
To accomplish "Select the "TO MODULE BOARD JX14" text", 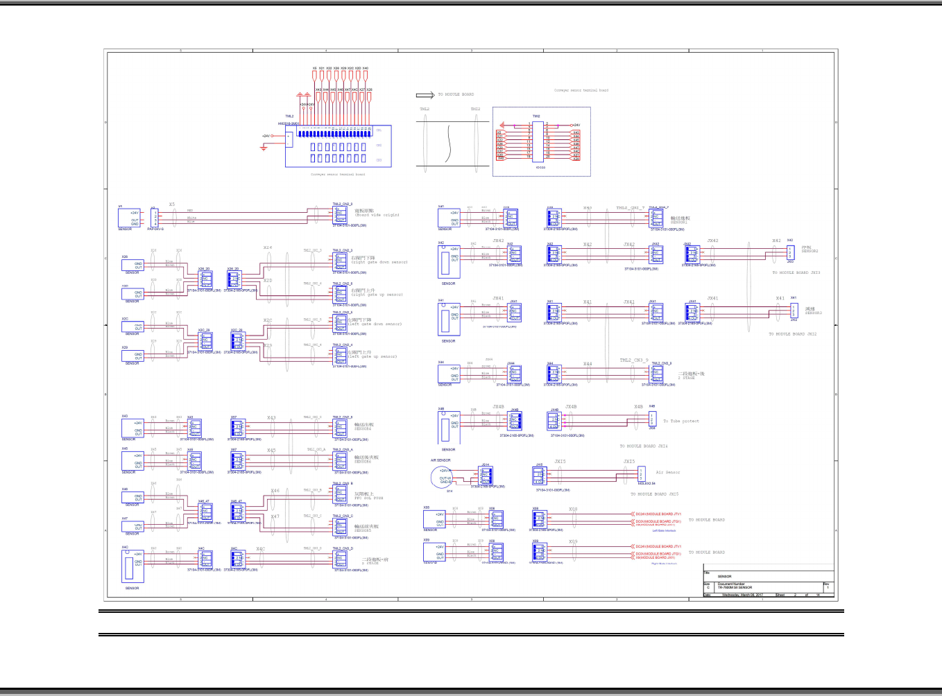I will pyautogui.click(x=644, y=446).
